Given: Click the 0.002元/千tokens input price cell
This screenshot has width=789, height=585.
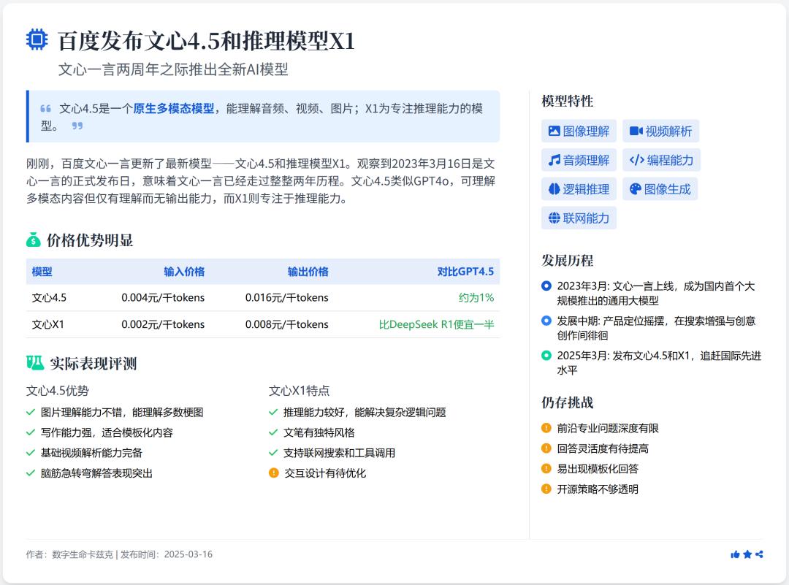Looking at the screenshot, I should [x=163, y=324].
